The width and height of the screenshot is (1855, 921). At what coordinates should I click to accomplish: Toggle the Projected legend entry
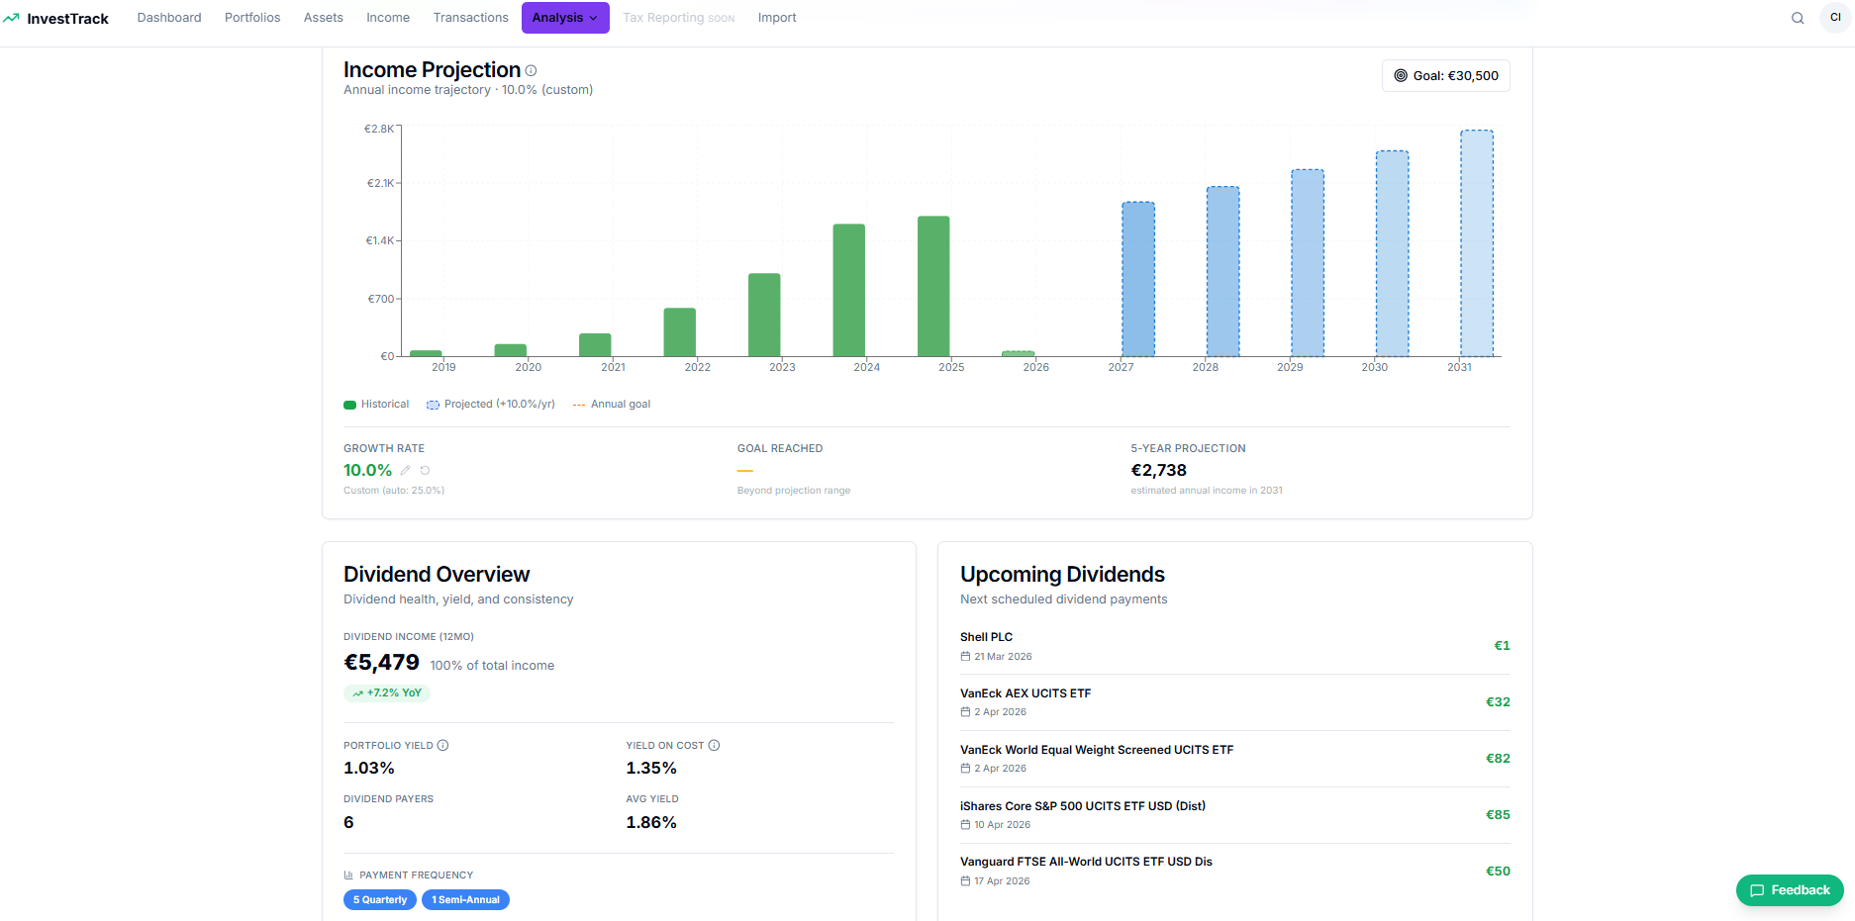(491, 405)
